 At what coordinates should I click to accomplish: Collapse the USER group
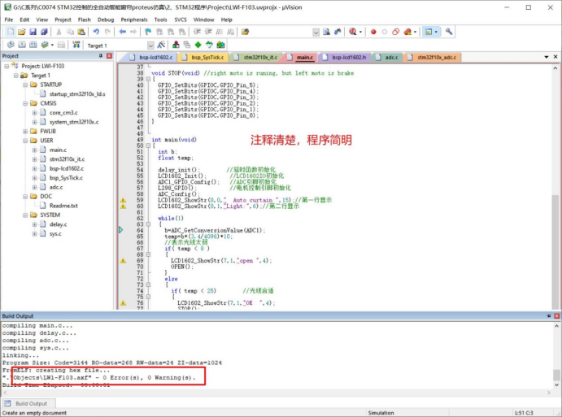pyautogui.click(x=25, y=141)
